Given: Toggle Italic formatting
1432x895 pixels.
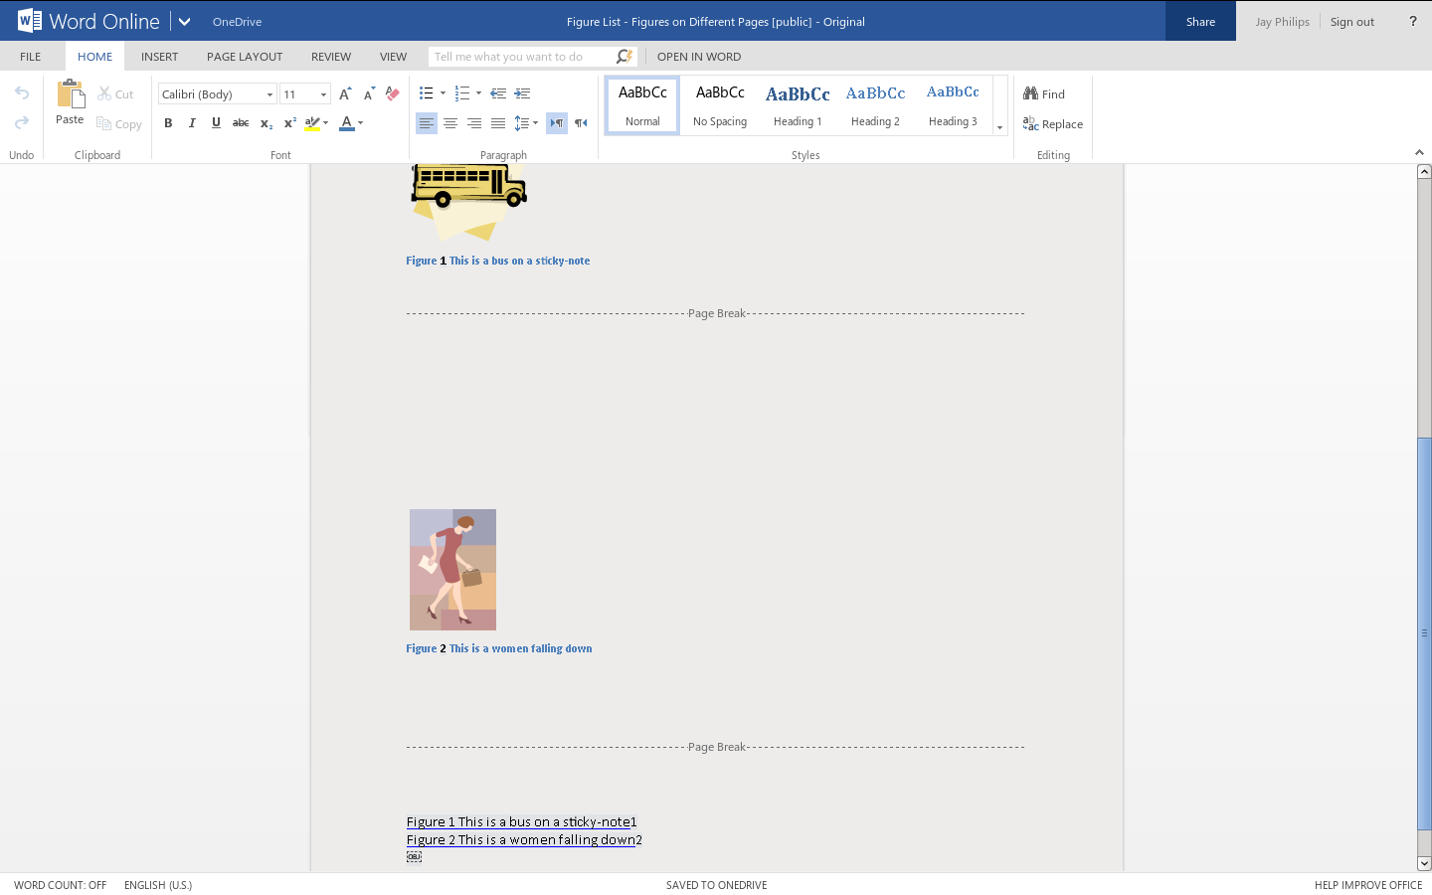Looking at the screenshot, I should click(192, 123).
